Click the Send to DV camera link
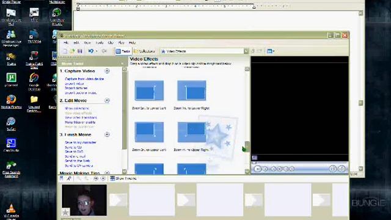This screenshot has width=391, height=220. click(79, 166)
